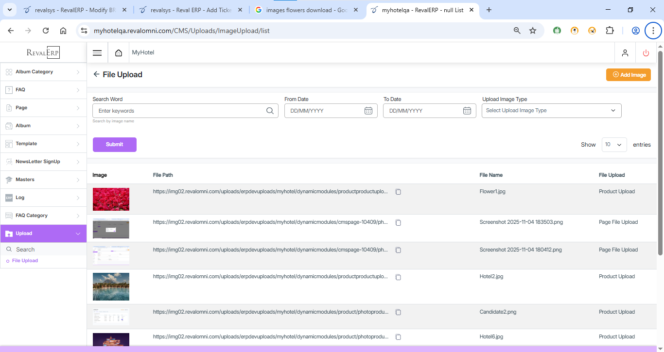Viewport: 664px width, 352px height.
Task: Open the home icon in header
Action: pyautogui.click(x=119, y=53)
